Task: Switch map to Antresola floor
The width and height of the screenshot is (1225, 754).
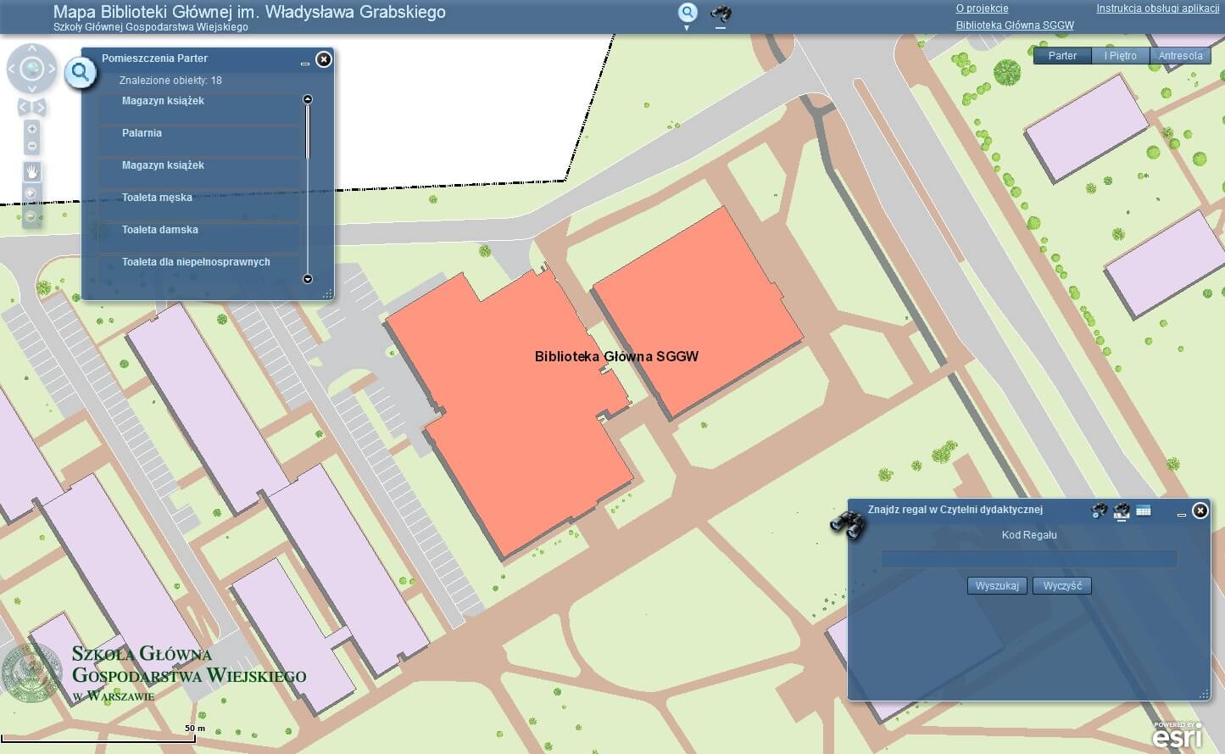Action: tap(1180, 56)
